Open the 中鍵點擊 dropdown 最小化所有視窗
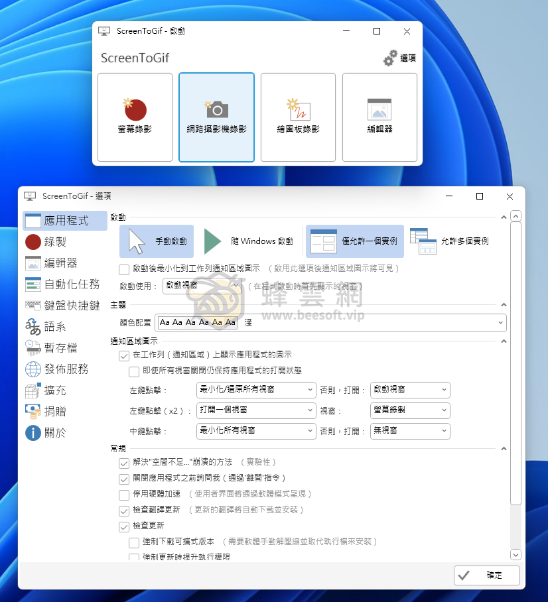548x602 pixels. click(256, 431)
